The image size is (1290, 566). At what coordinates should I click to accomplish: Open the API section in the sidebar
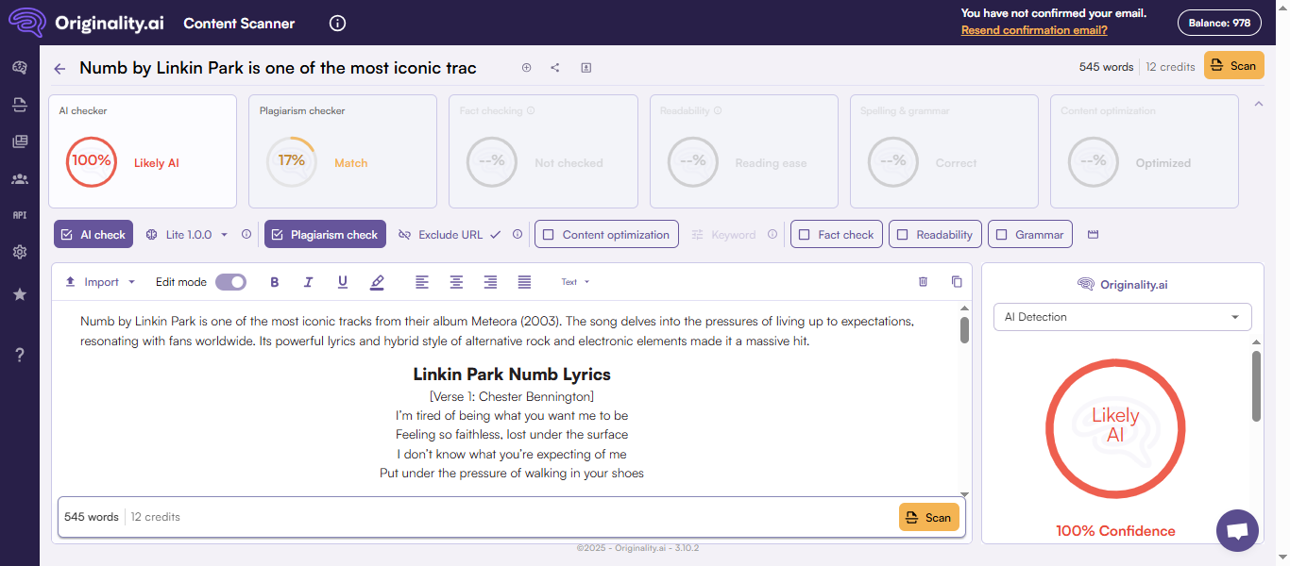click(19, 215)
